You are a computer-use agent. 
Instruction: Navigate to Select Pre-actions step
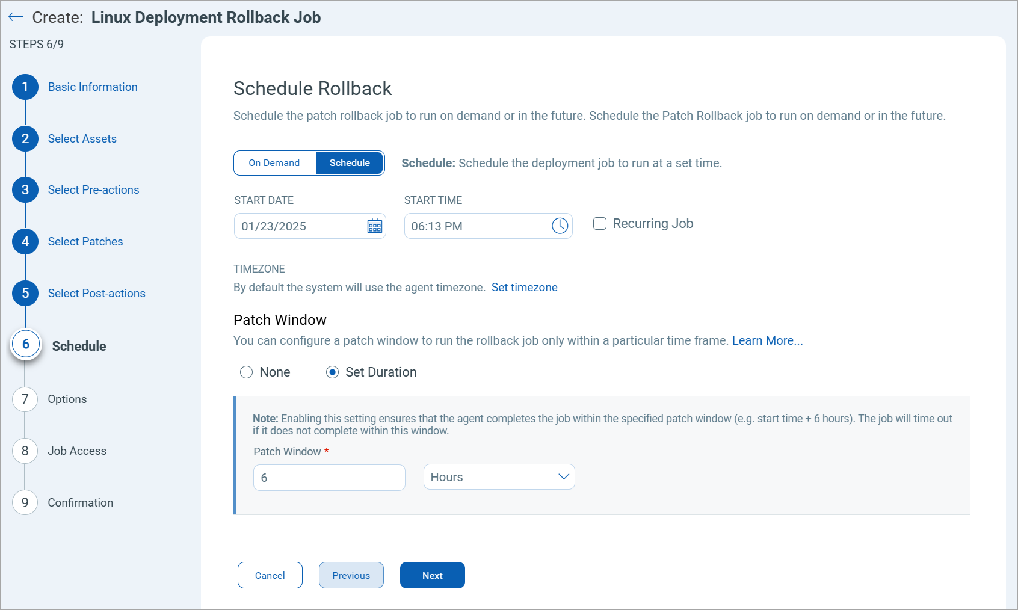25,189
